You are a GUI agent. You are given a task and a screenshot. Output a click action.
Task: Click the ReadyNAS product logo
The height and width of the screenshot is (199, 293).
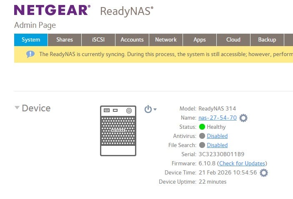pos(127,11)
